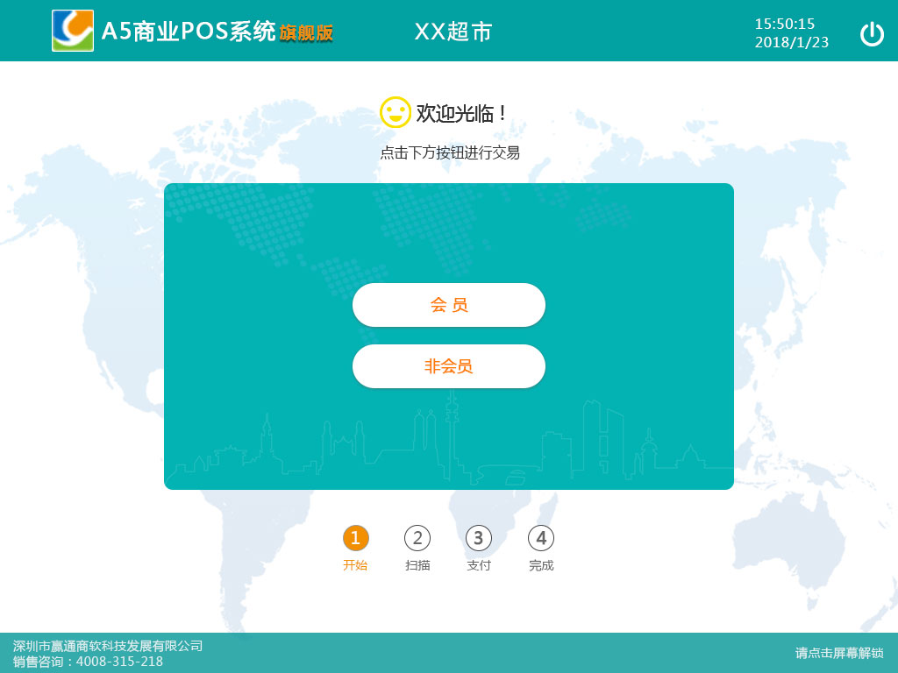Click the 15:50:15 clock display
The image size is (898, 673).
click(x=785, y=24)
